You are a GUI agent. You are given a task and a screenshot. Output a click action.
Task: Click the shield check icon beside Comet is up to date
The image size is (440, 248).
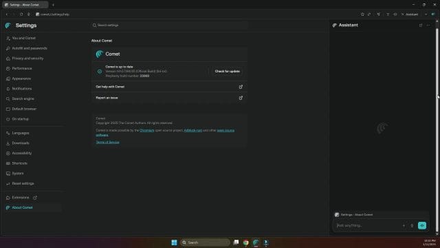click(100, 72)
